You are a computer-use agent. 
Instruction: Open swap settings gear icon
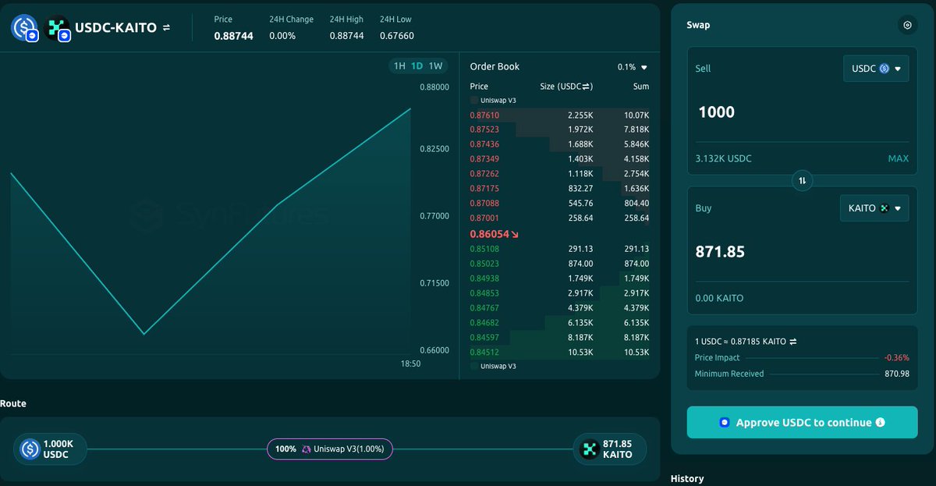(x=907, y=25)
